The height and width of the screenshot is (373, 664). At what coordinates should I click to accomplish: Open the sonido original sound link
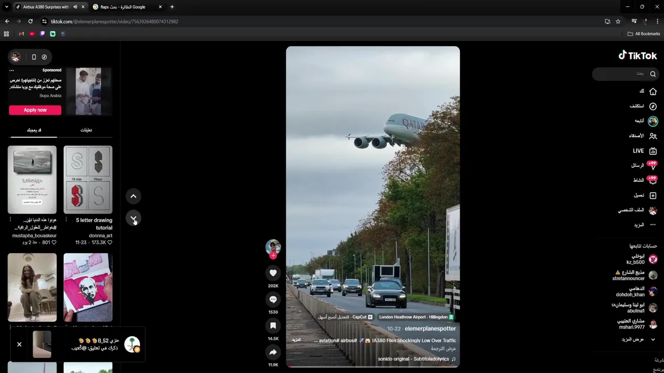(417, 359)
